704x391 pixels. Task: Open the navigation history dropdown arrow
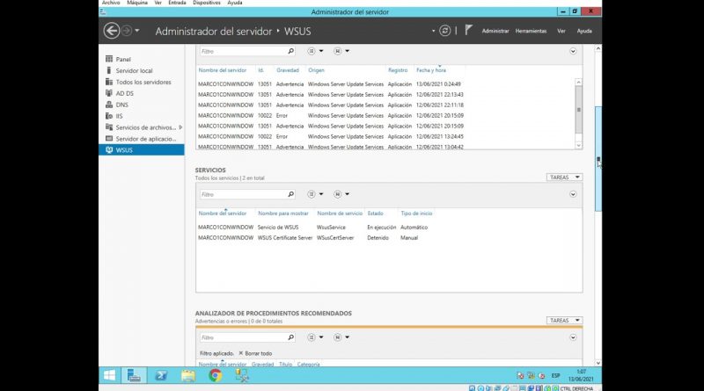pos(137,31)
